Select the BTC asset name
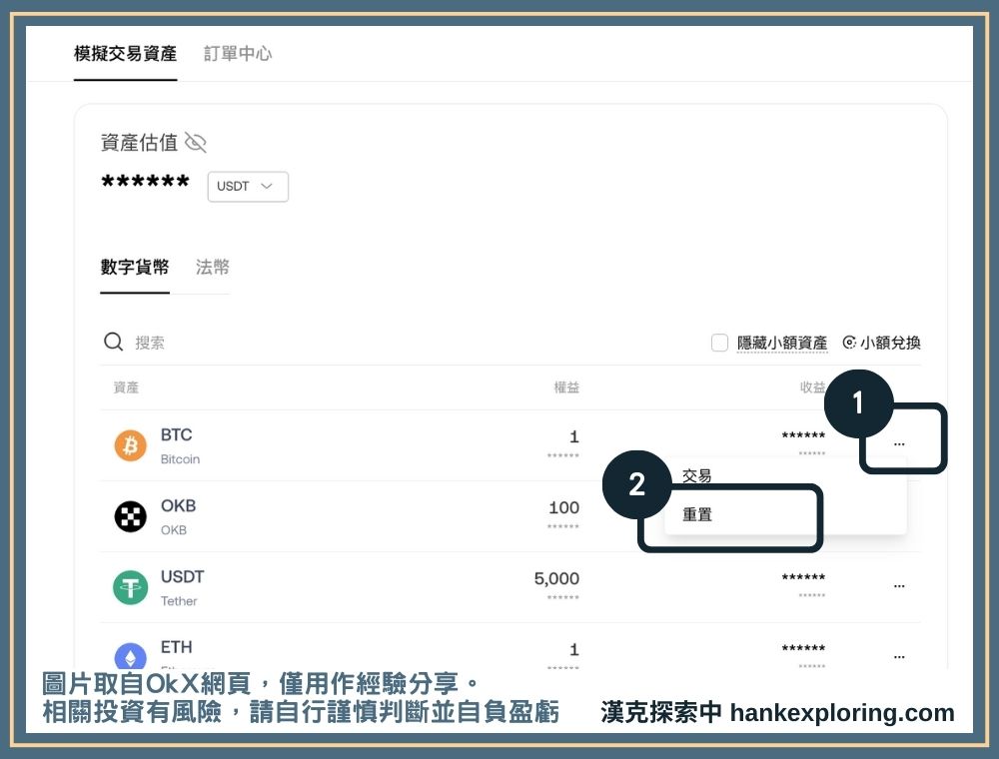 [x=177, y=434]
